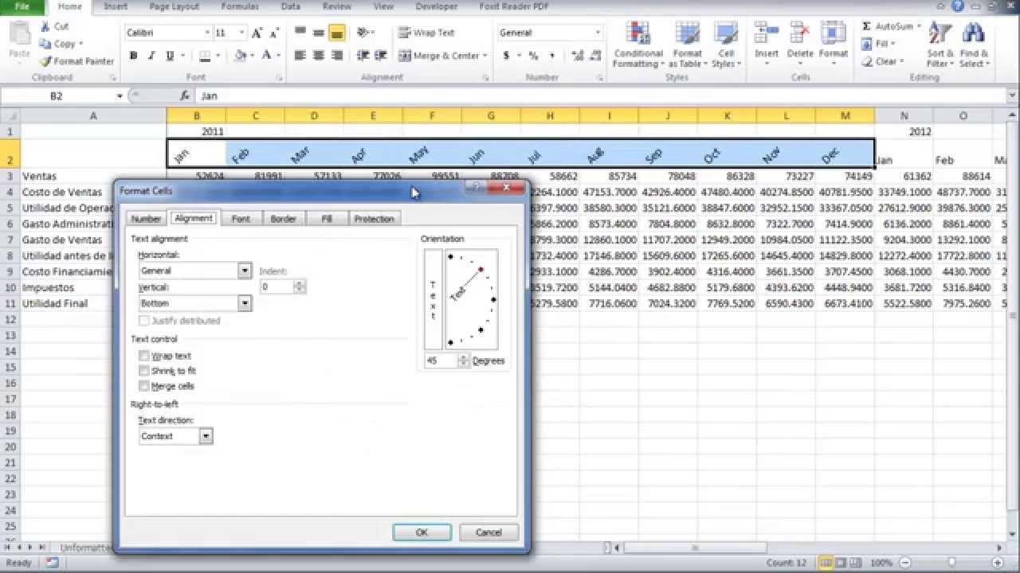Click the Bold formatting icon
The image size is (1020, 573).
(x=133, y=56)
